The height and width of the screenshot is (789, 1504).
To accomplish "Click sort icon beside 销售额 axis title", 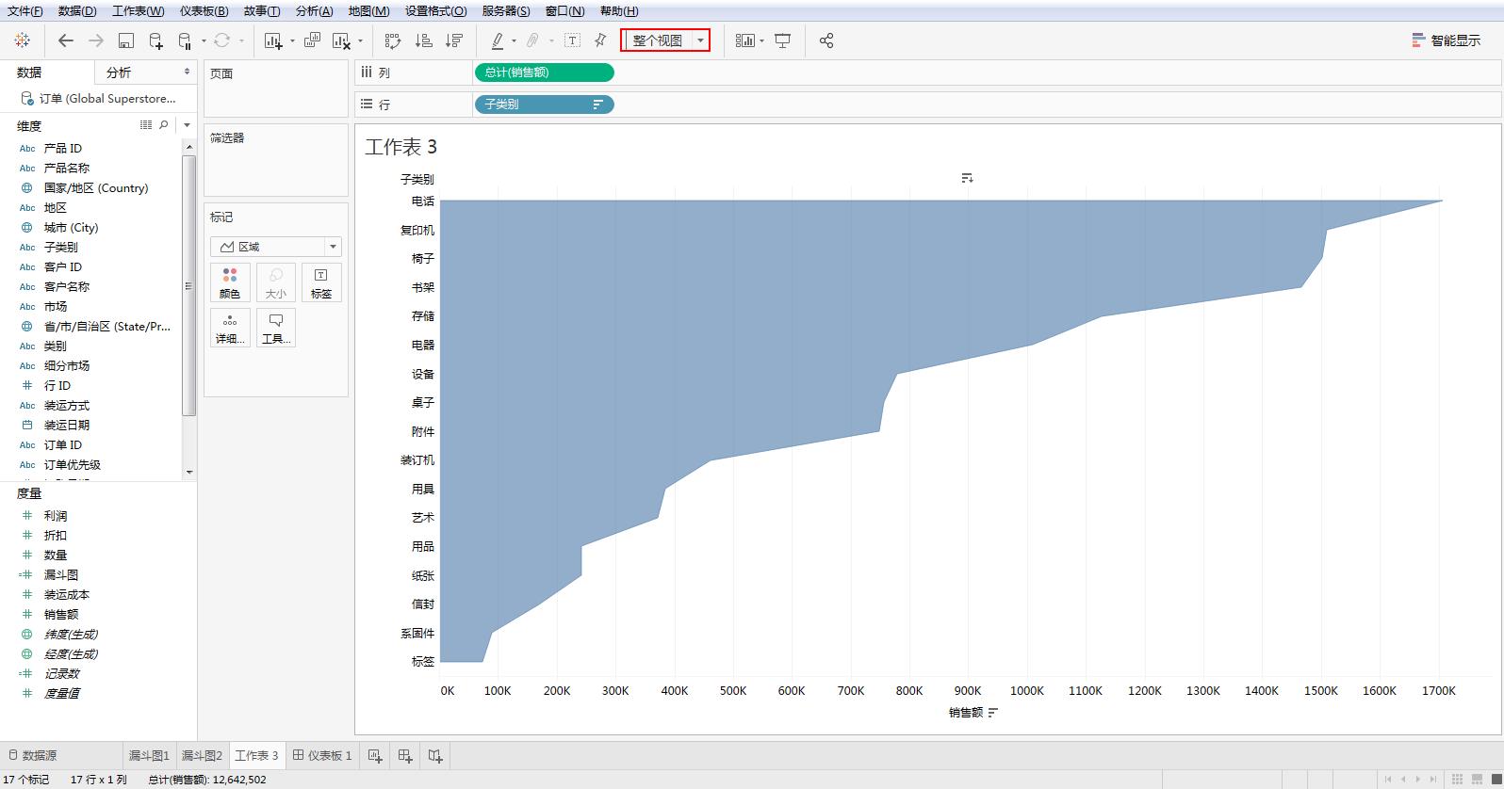I will pos(992,713).
